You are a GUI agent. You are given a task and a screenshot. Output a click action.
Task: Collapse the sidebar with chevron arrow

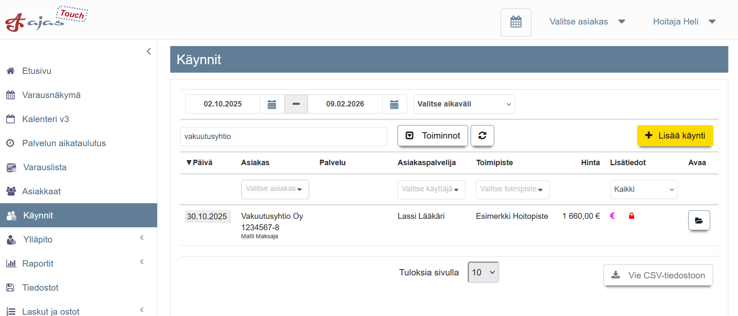(x=149, y=52)
